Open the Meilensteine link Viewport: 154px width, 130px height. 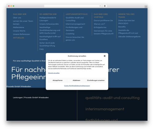pos(18,27)
